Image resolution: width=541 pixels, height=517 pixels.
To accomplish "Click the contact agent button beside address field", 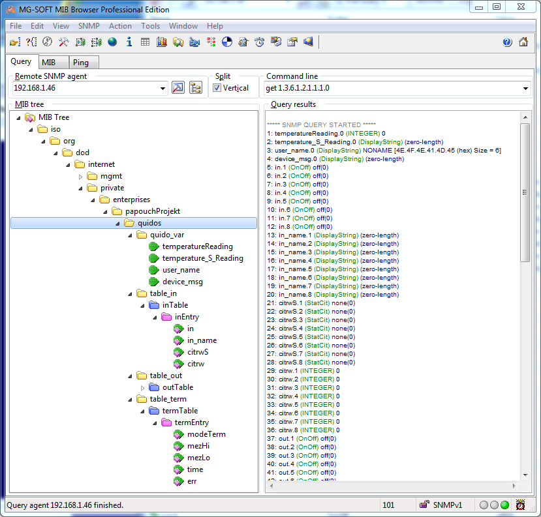I will pos(178,88).
